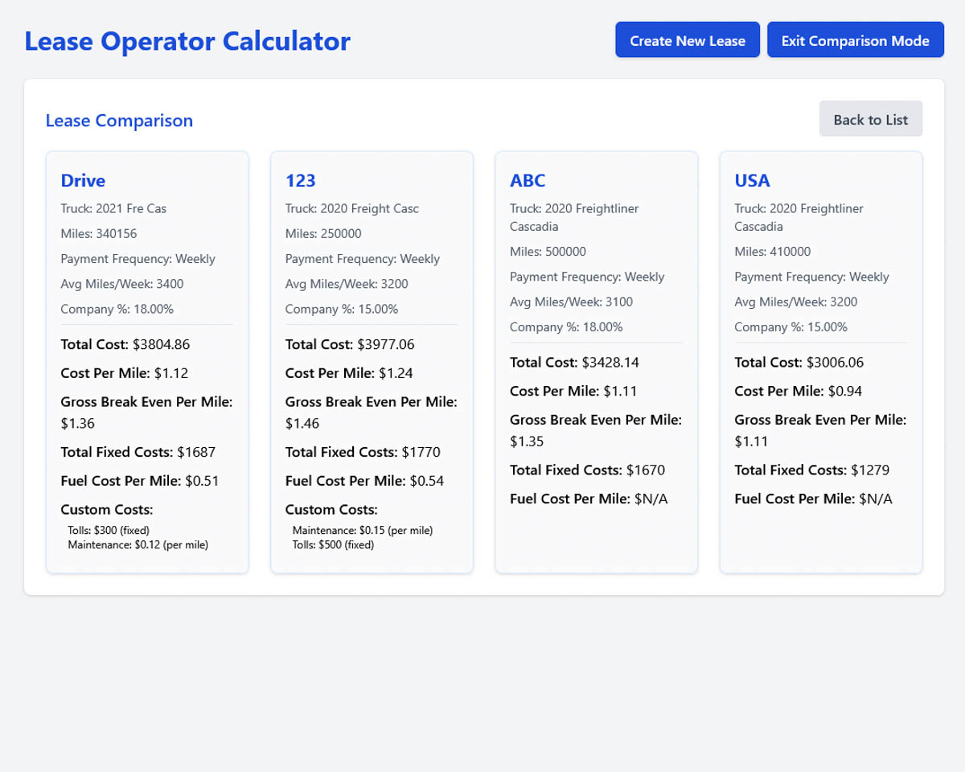Select Total Cost: $3428.14

click(574, 362)
